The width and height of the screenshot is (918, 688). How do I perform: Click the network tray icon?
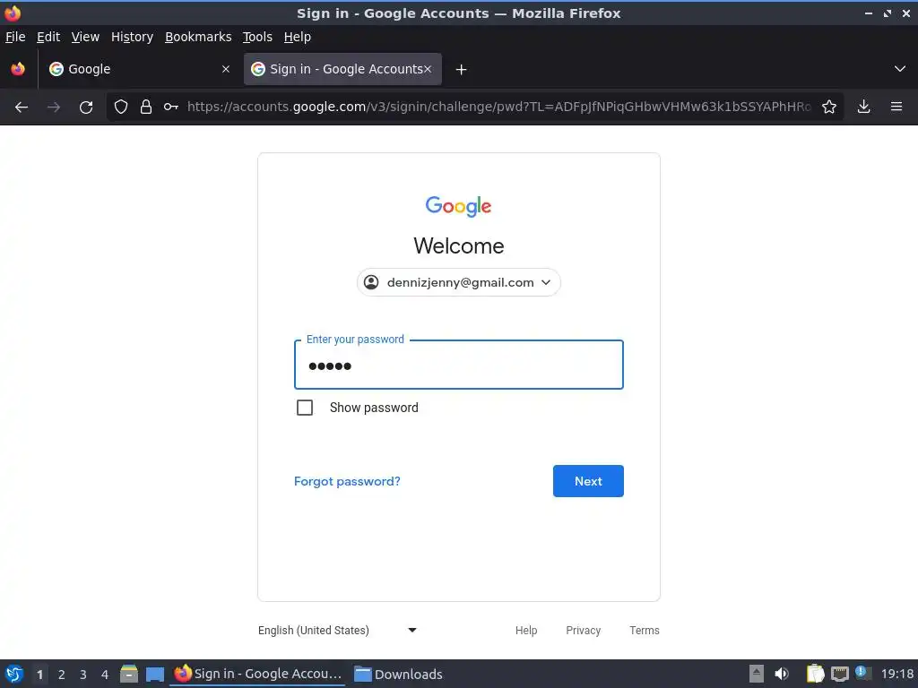click(839, 674)
